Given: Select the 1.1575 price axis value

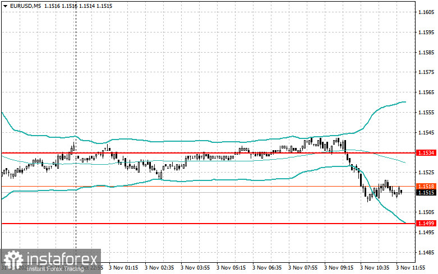Looking at the screenshot, I should (x=426, y=72).
